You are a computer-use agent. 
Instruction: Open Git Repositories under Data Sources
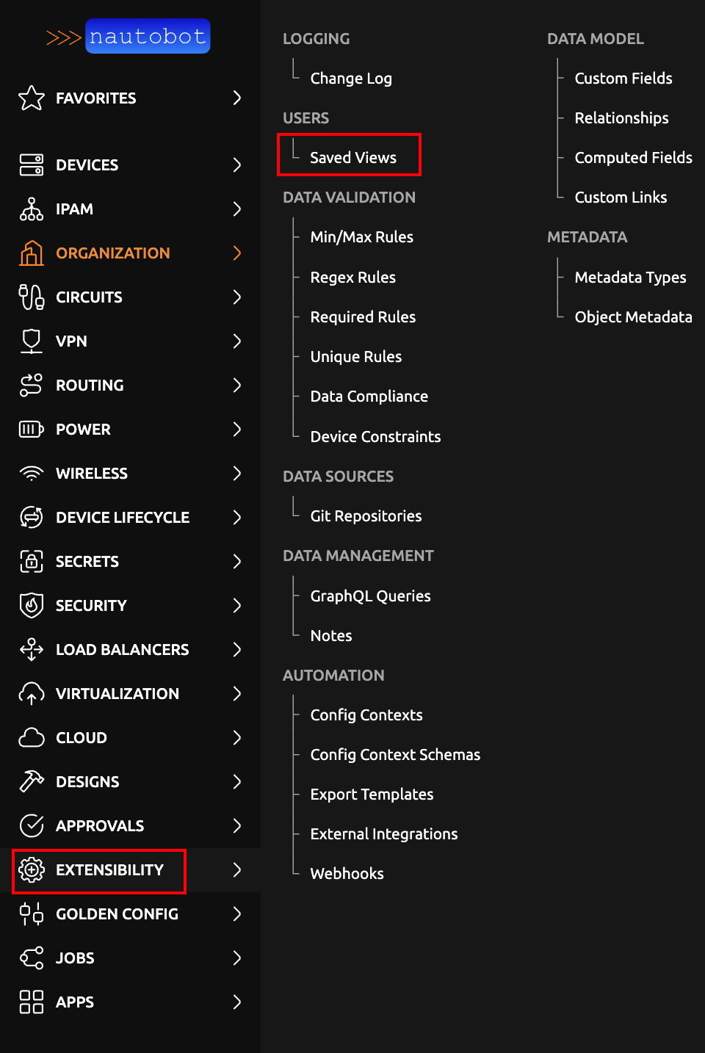pos(366,516)
